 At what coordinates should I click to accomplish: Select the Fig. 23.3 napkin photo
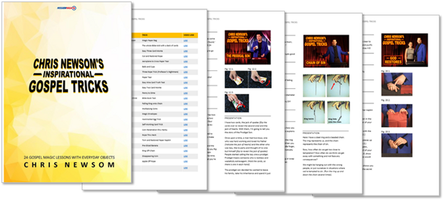point(397,146)
